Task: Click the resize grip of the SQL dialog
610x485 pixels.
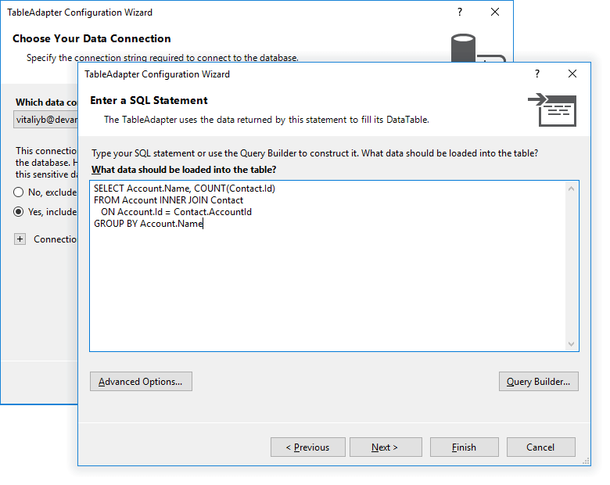Action: (587, 461)
